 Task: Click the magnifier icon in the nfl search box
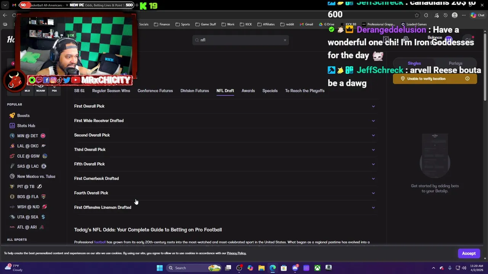(197, 40)
